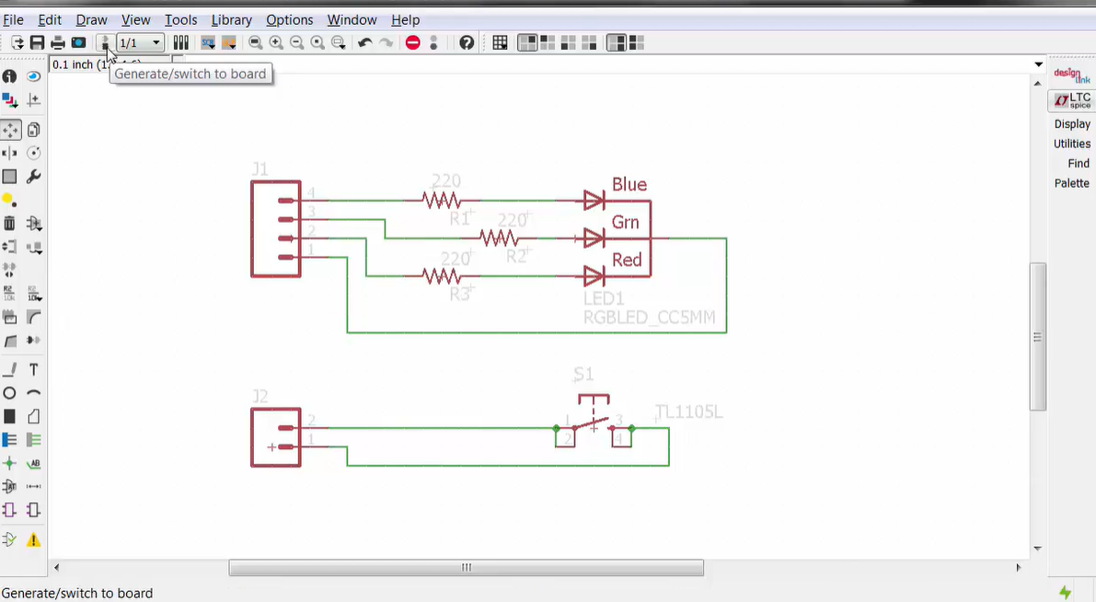
Task: Open the Script (SCR) dropdown button
Action: [208, 43]
